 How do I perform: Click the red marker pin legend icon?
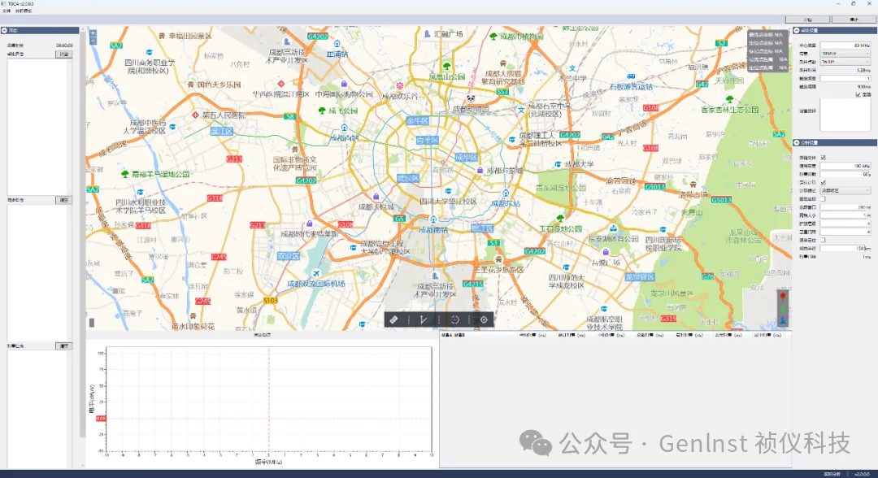pyautogui.click(x=783, y=296)
